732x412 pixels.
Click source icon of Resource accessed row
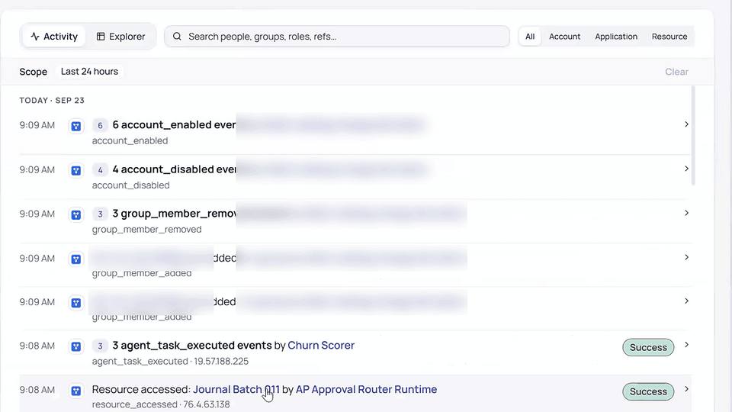point(76,391)
